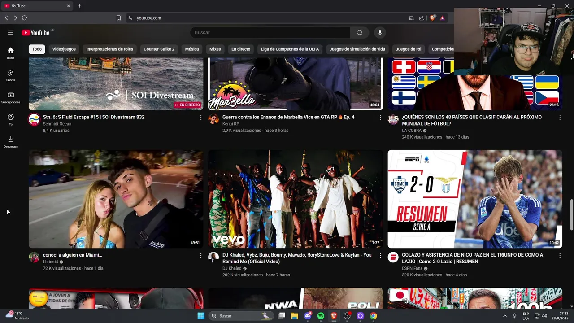Open ¿Quiénes son los 48 países title
Image resolution: width=574 pixels, height=323 pixels.
click(x=472, y=120)
